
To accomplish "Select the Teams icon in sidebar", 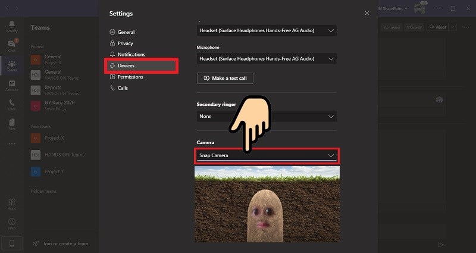I will tap(11, 65).
